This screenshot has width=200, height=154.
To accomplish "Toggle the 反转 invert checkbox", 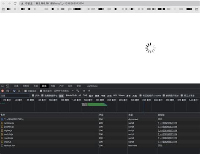I will (33, 96).
